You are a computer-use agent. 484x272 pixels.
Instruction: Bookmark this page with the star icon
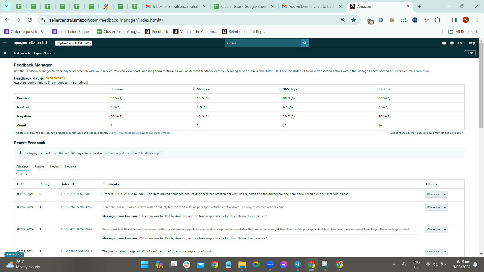coord(354,20)
